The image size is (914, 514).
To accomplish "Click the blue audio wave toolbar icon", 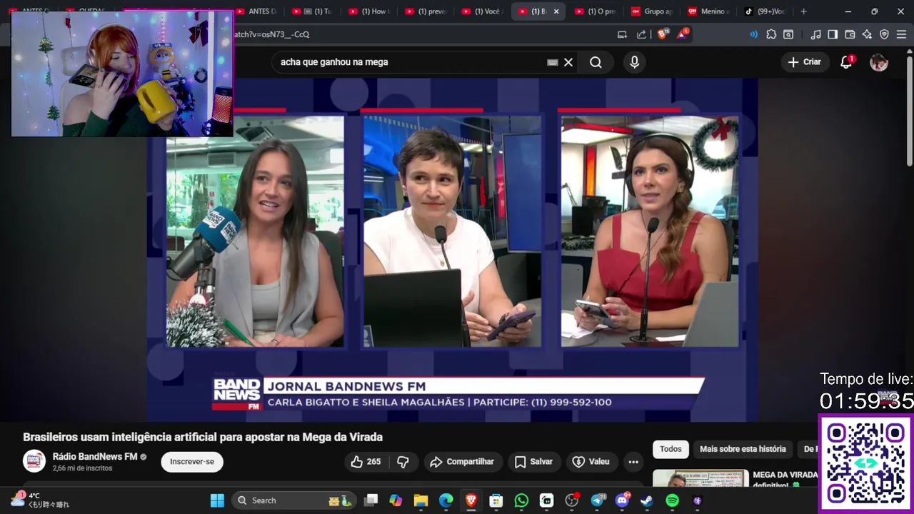I will 753,34.
